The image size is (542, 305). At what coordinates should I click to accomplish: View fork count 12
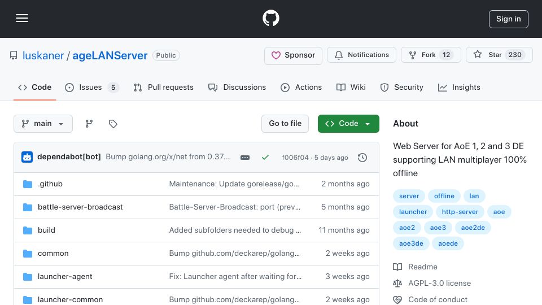click(446, 55)
